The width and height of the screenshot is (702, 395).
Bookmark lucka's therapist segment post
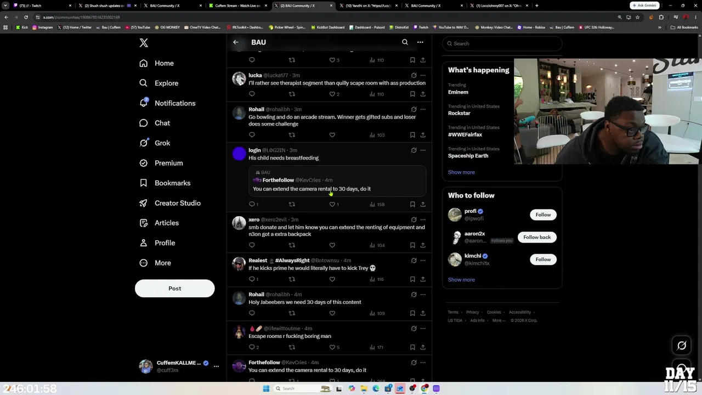(412, 94)
